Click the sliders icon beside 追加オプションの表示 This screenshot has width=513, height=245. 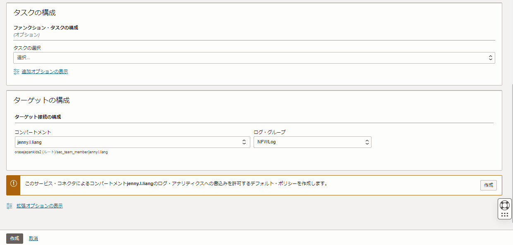(x=16, y=71)
